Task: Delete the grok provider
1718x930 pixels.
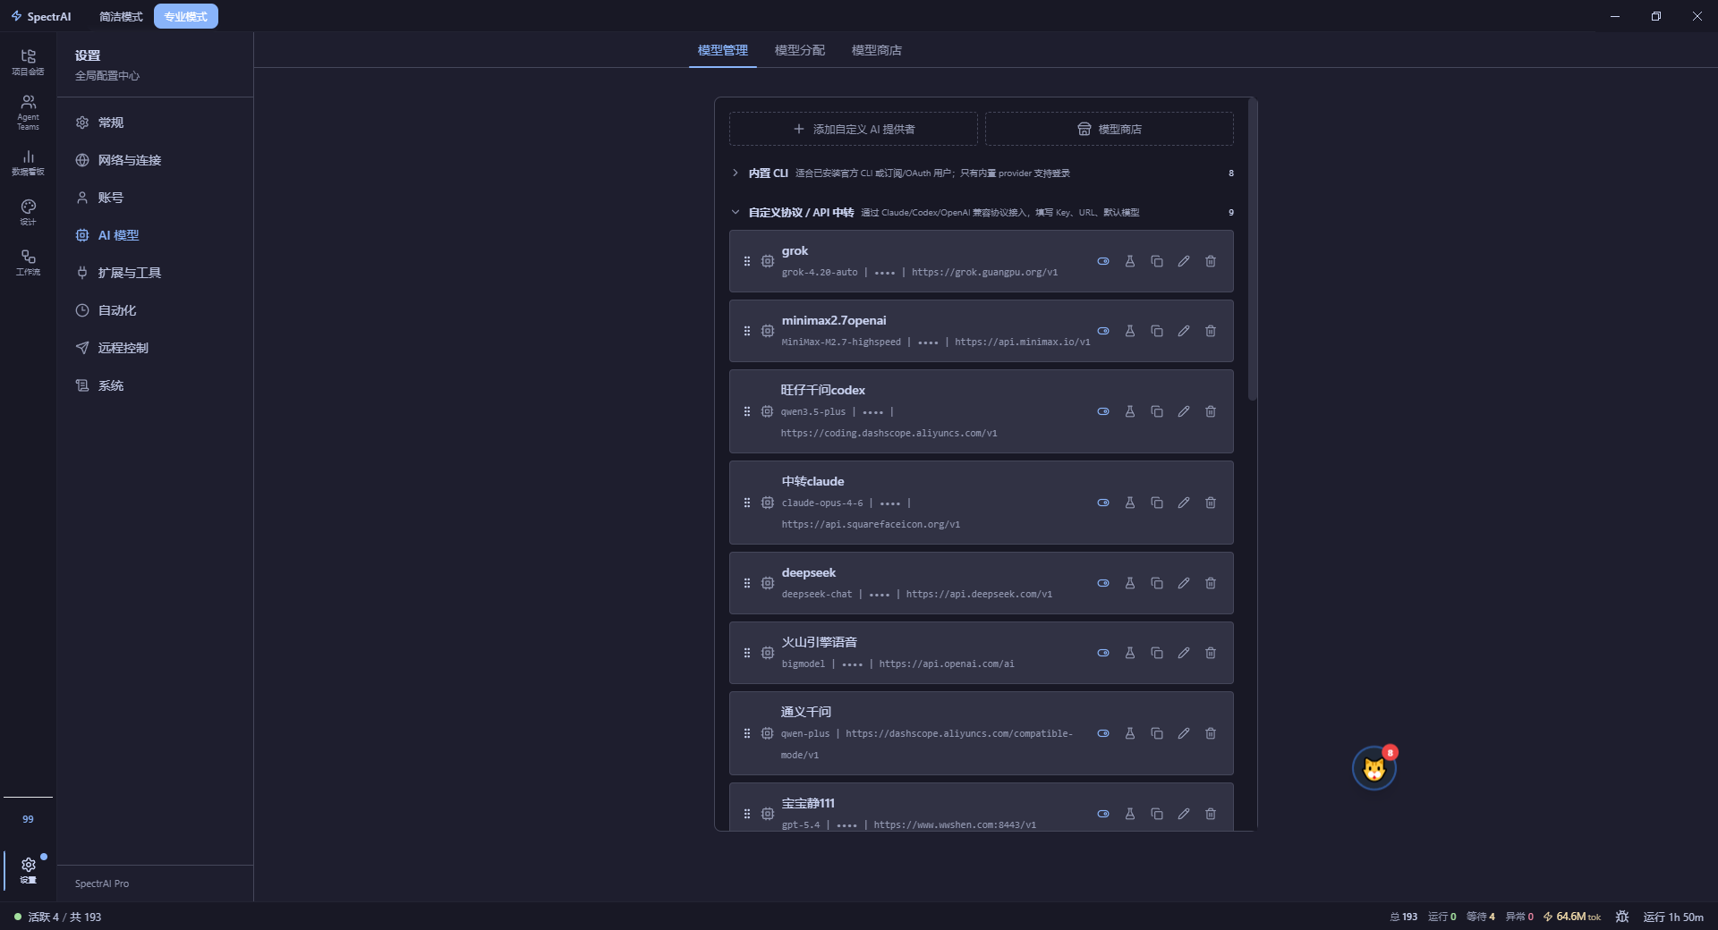Action: pyautogui.click(x=1211, y=261)
